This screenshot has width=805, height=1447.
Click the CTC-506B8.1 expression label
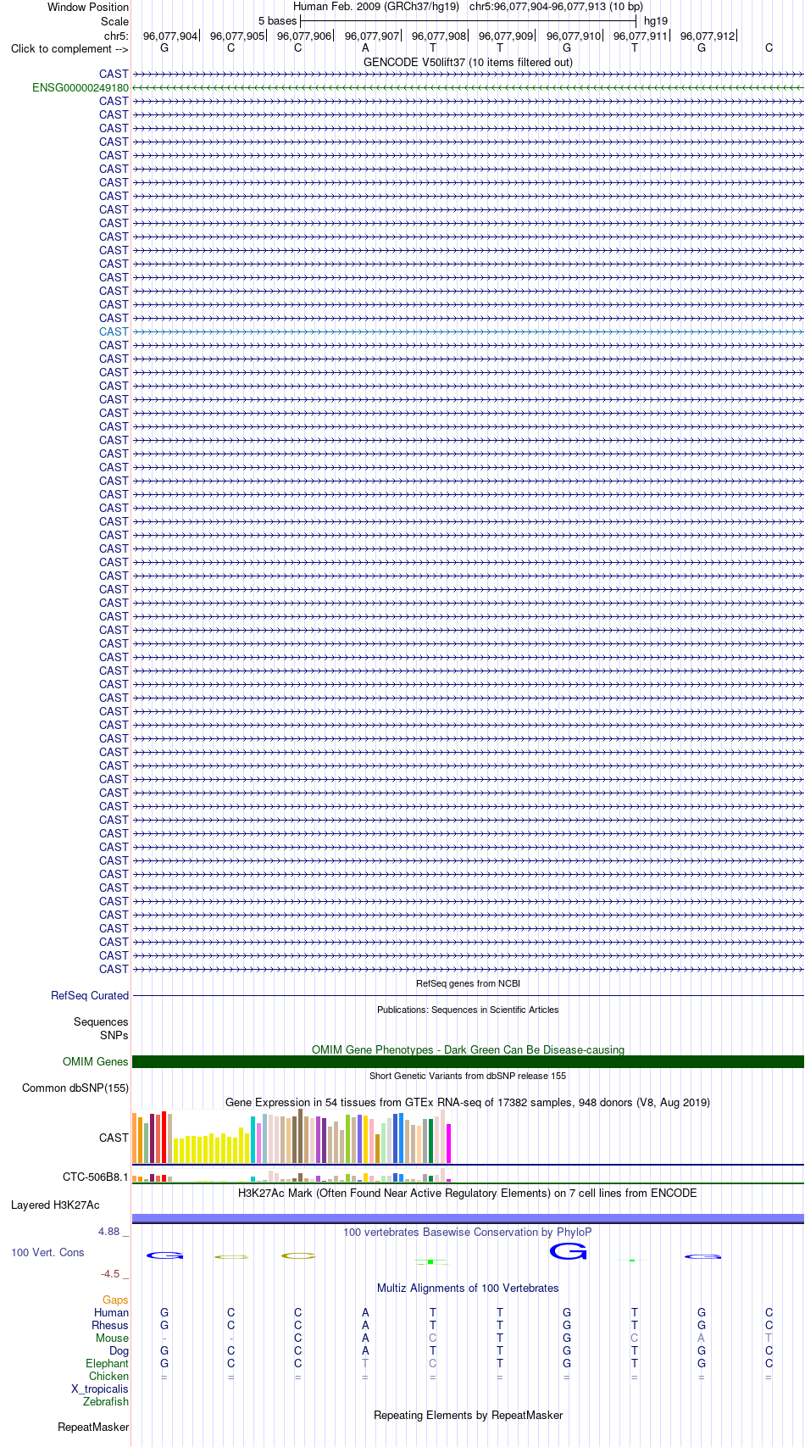(96, 1177)
